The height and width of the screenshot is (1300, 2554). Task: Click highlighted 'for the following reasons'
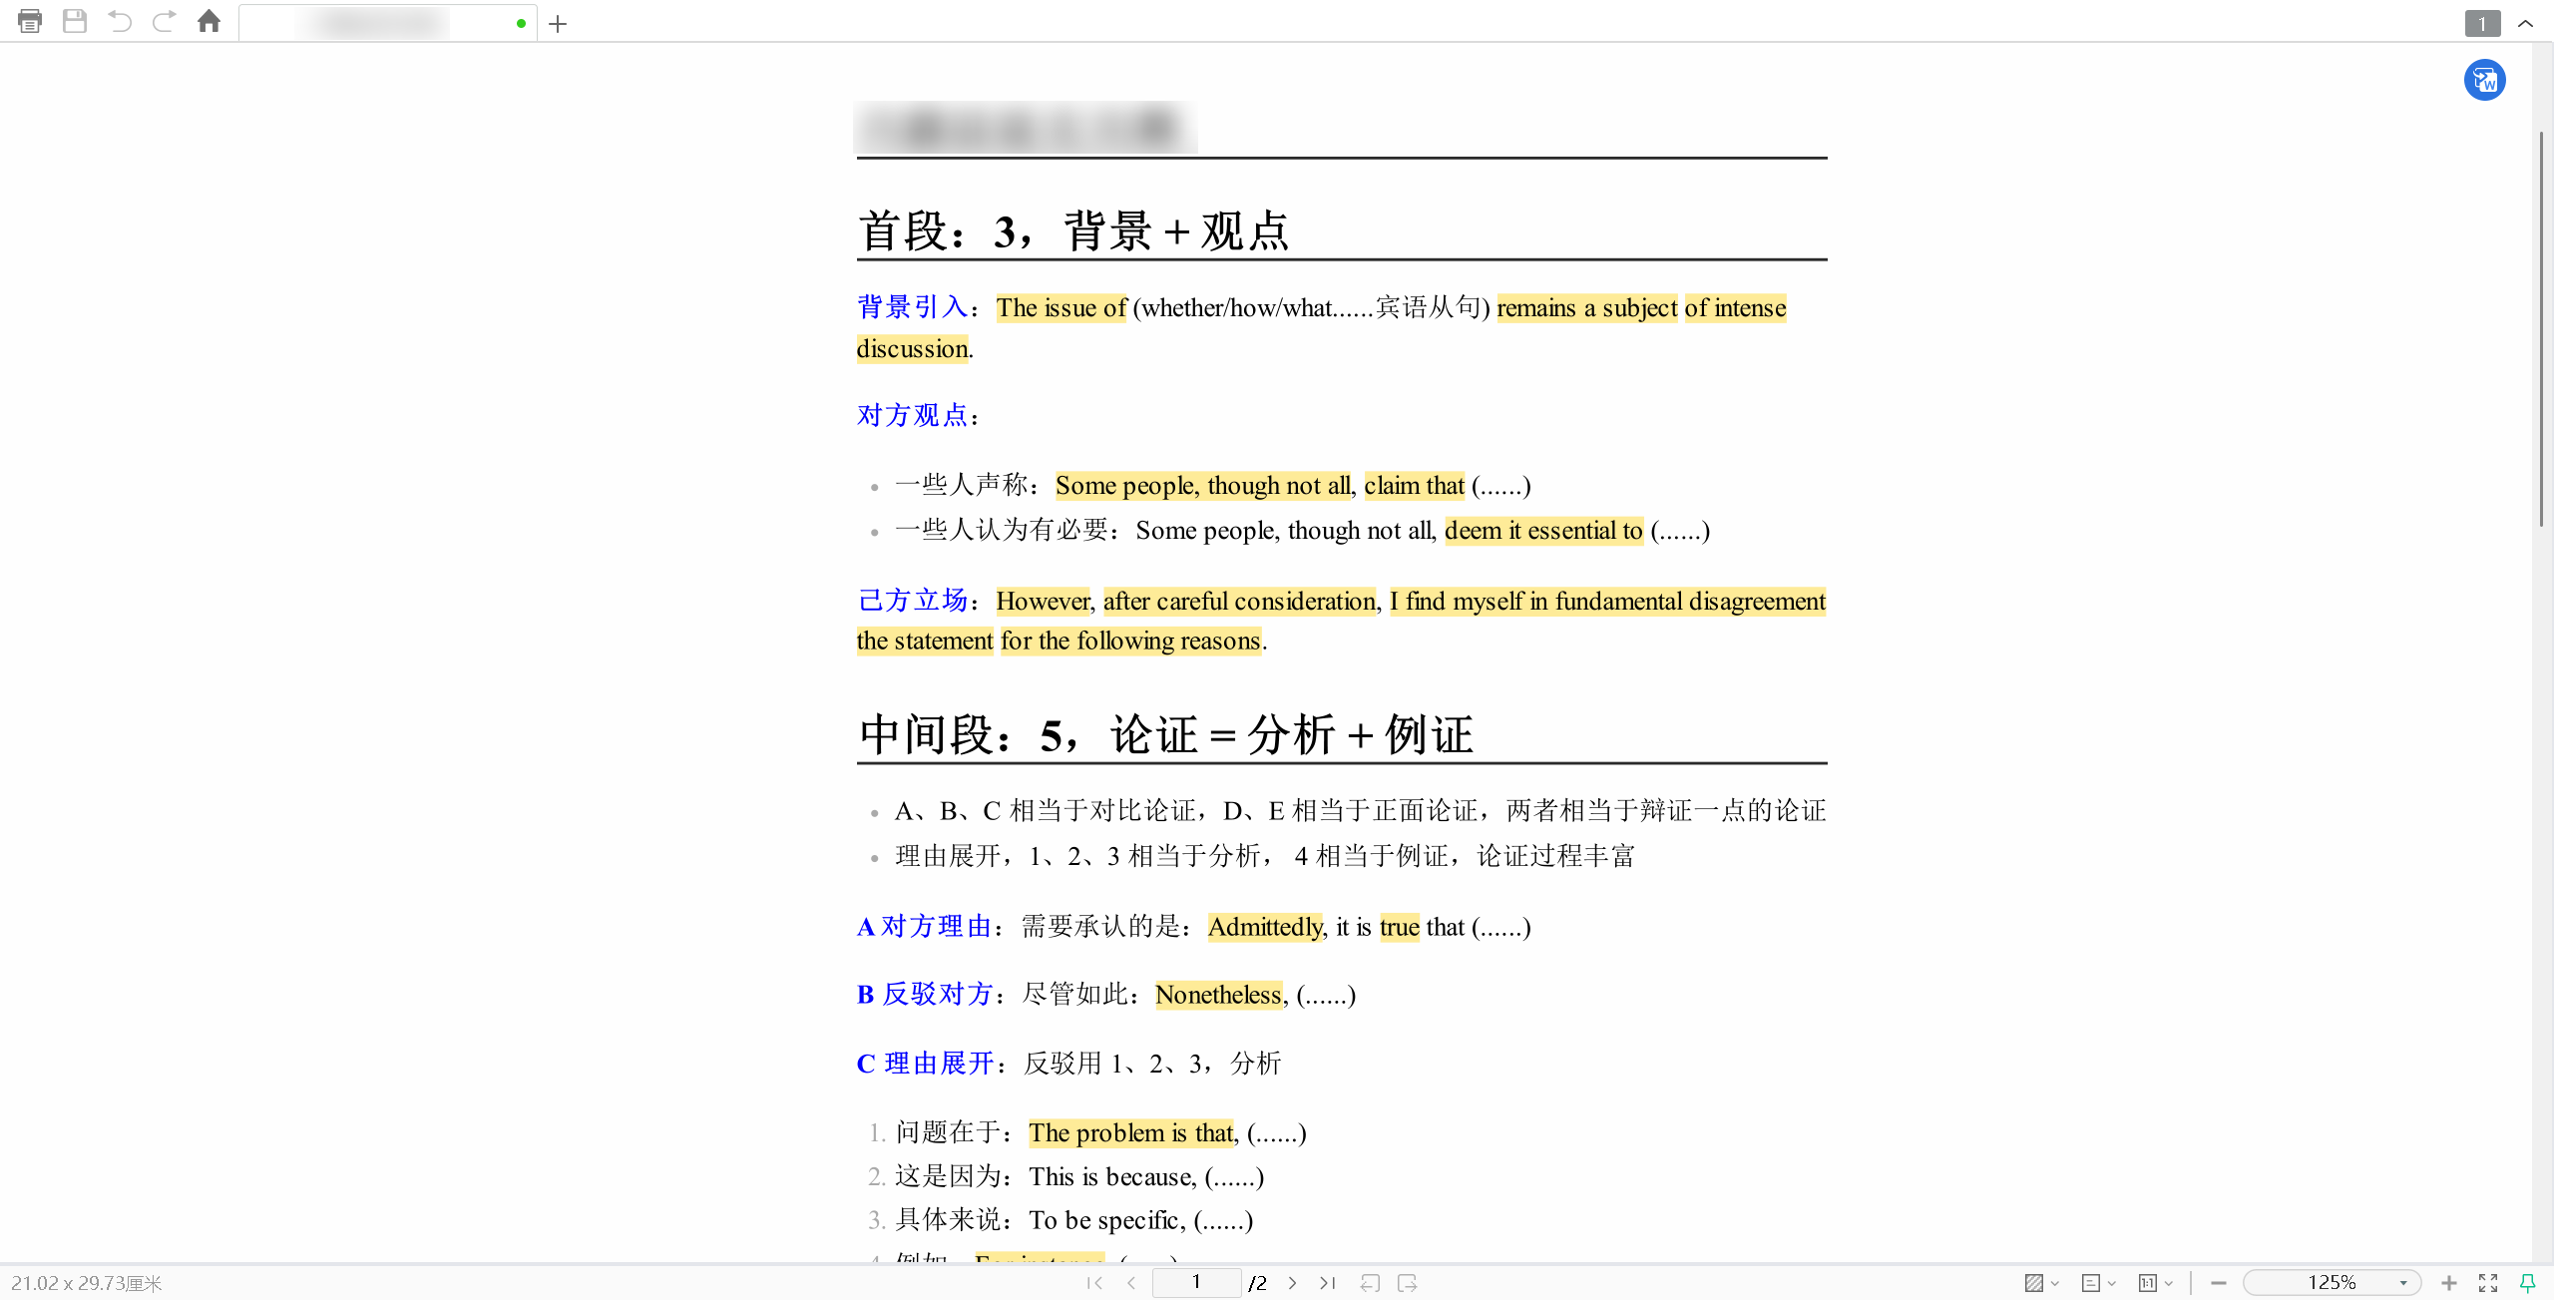click(1131, 641)
